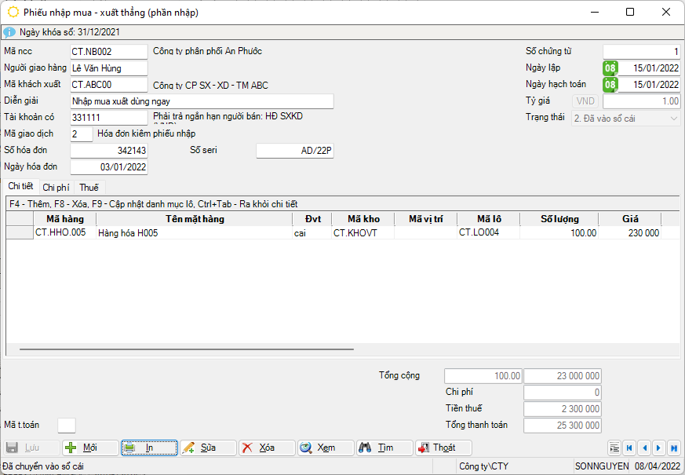Delete the voucher with the Xóa button
Image resolution: width=685 pixels, height=475 pixels.
coord(267,448)
